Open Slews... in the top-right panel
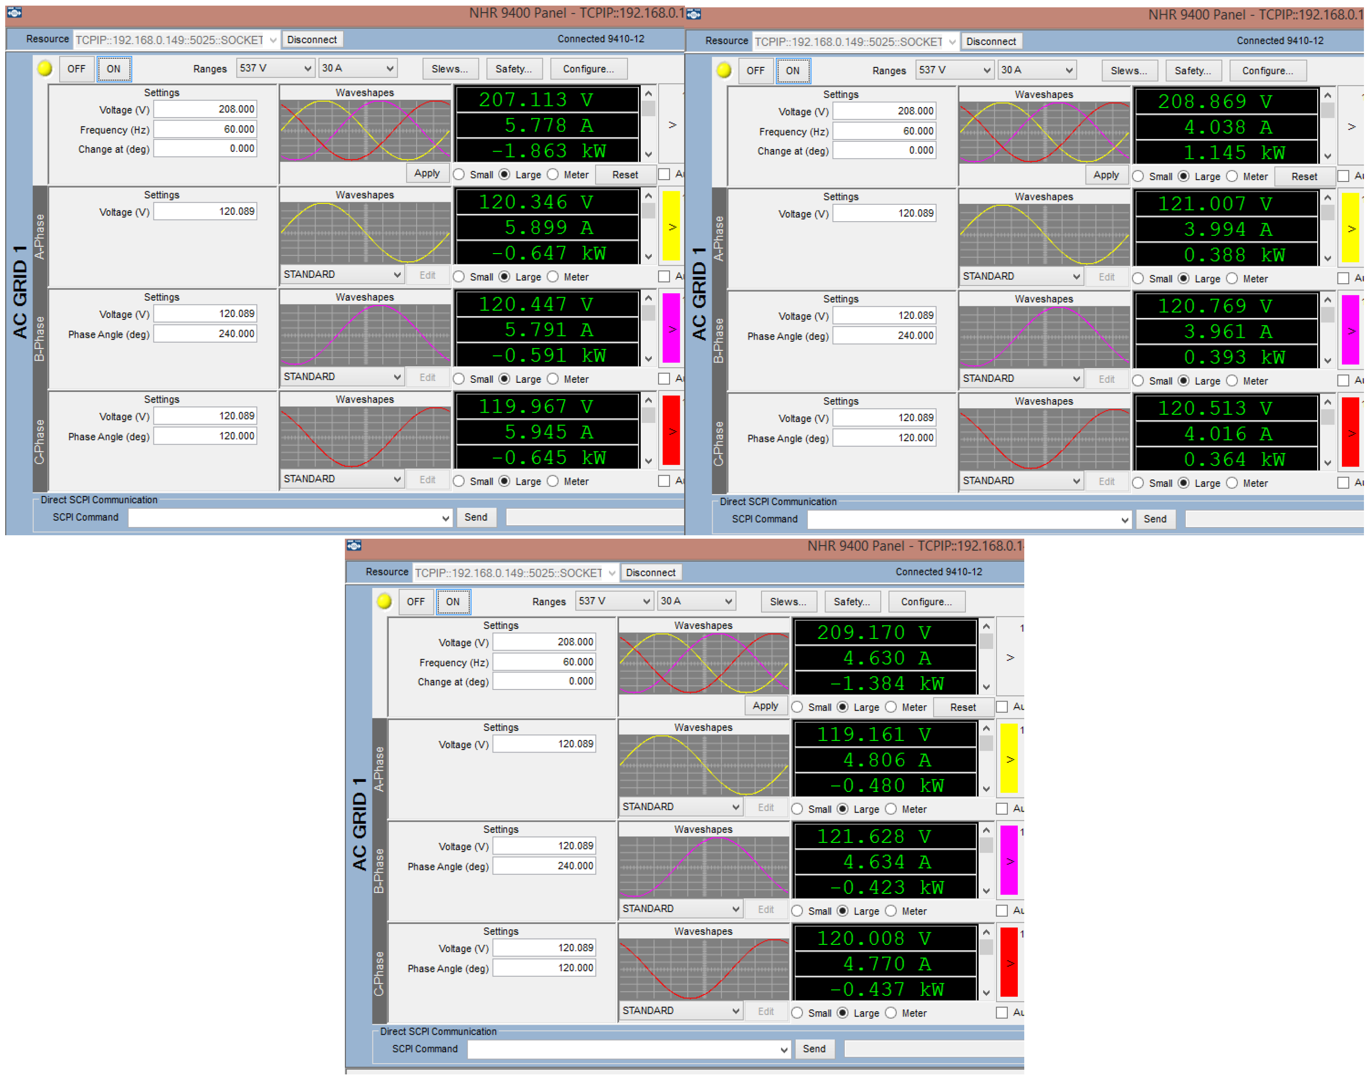The height and width of the screenshot is (1080, 1370). (1129, 71)
